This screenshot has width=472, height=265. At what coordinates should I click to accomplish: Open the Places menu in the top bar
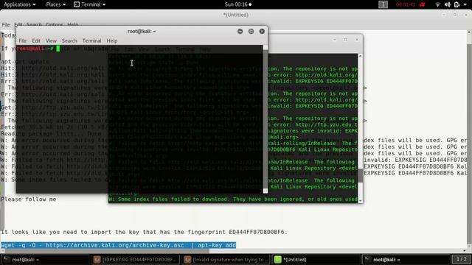click(56, 4)
